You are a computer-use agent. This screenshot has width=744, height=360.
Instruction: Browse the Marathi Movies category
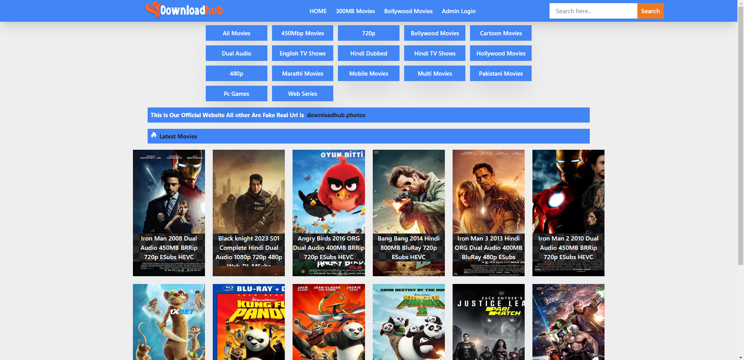tap(303, 73)
